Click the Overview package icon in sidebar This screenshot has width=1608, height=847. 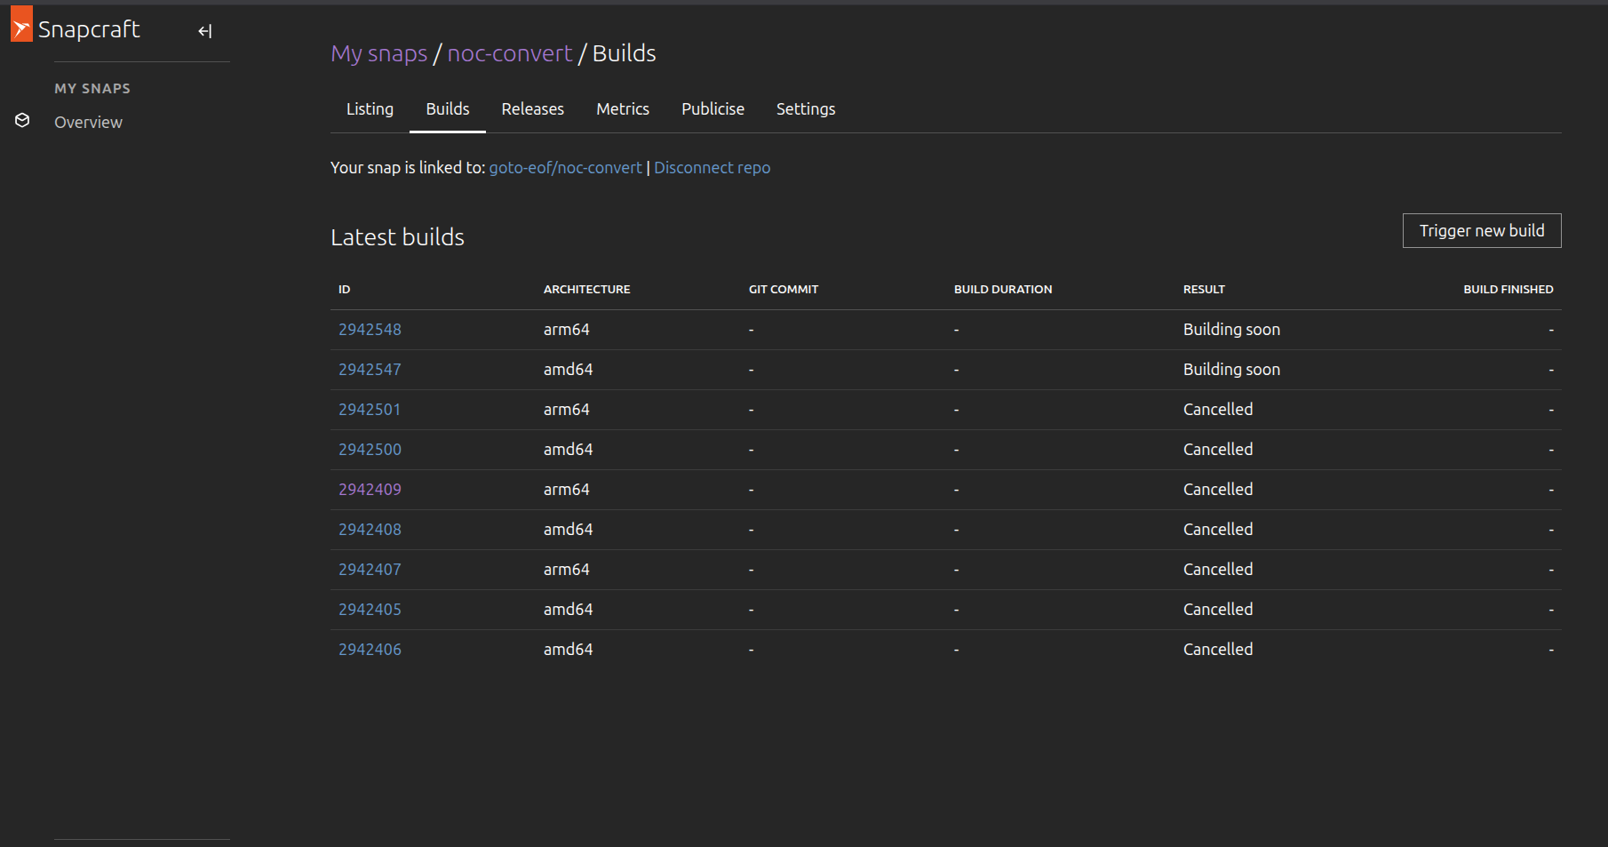(23, 121)
